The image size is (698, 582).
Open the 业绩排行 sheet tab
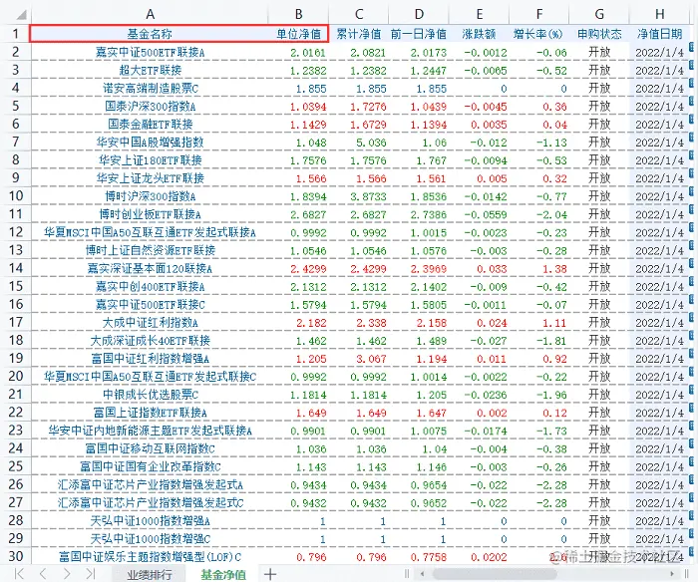point(150,574)
